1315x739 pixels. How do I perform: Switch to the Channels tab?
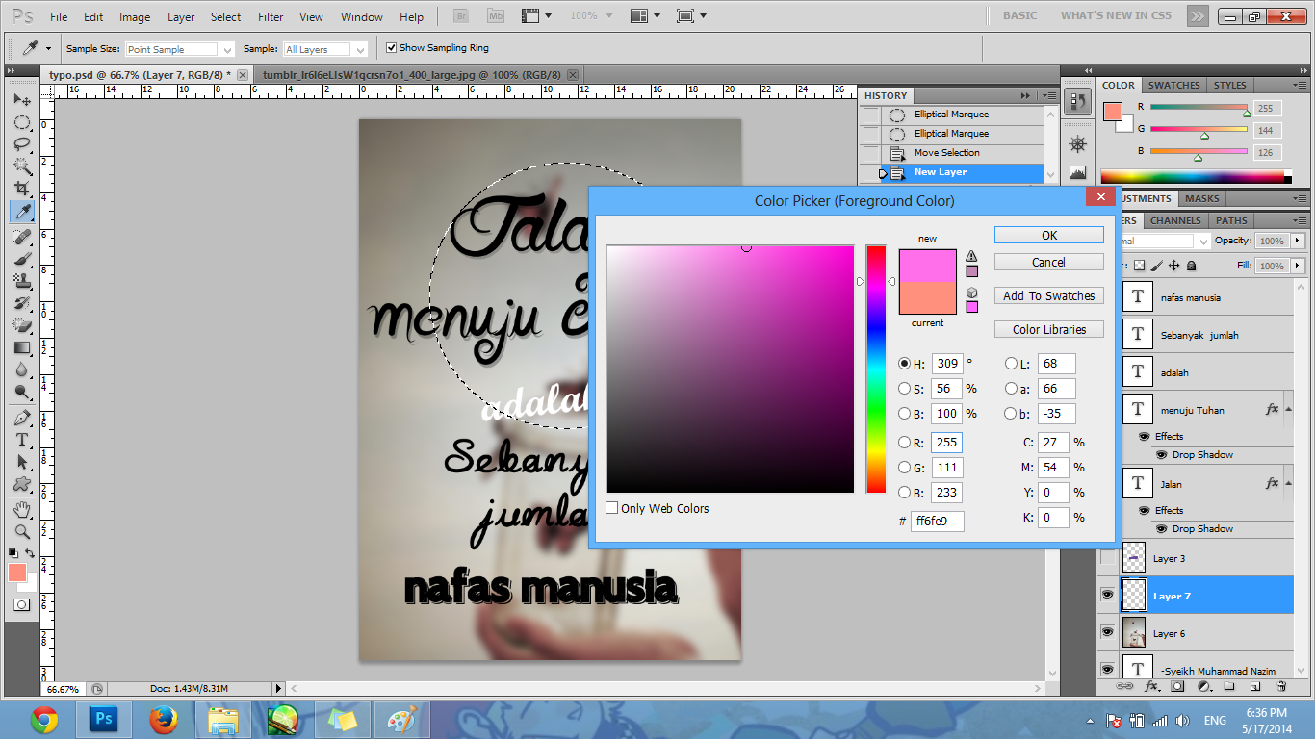pos(1175,220)
